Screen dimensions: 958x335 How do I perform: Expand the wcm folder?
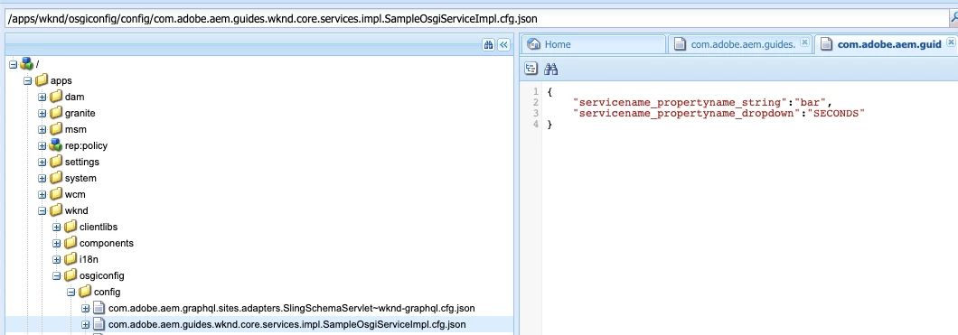pos(42,195)
